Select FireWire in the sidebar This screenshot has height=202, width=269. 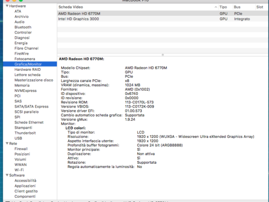point(22,54)
